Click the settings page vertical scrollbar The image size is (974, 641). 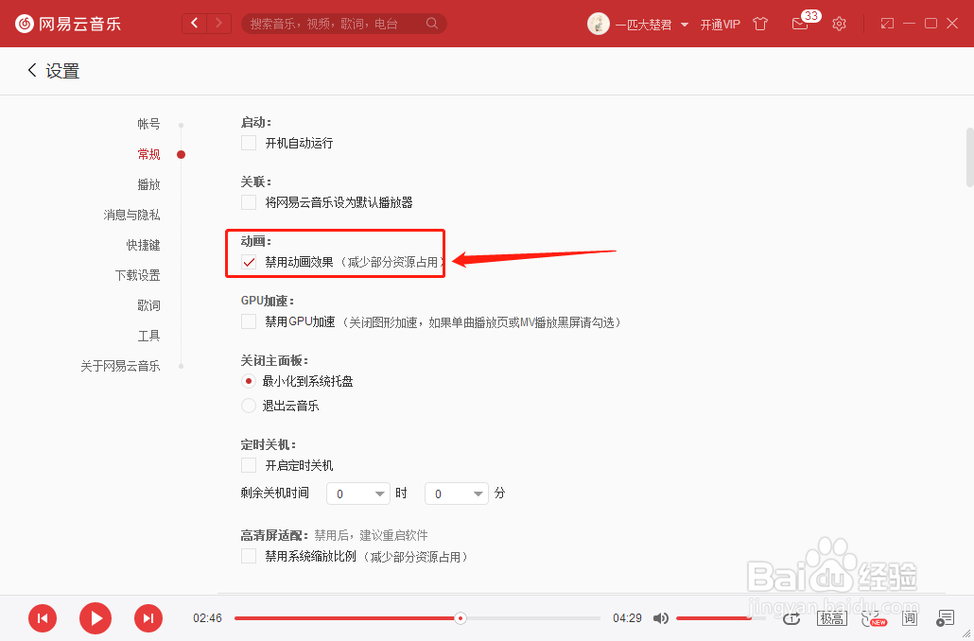969,157
